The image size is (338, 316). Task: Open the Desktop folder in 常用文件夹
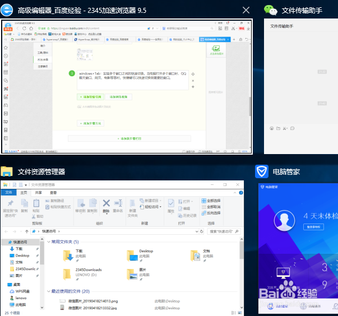pyautogui.click(x=132, y=255)
